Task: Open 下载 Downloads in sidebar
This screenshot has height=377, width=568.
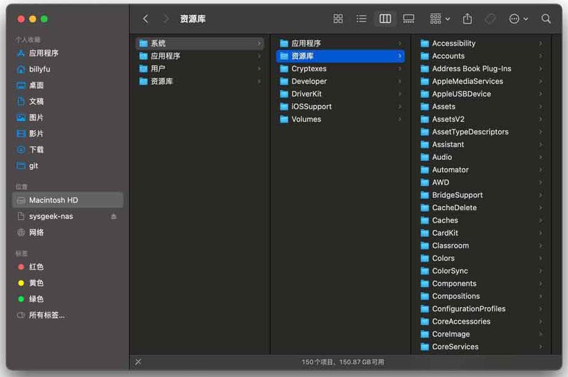Action: tap(37, 149)
